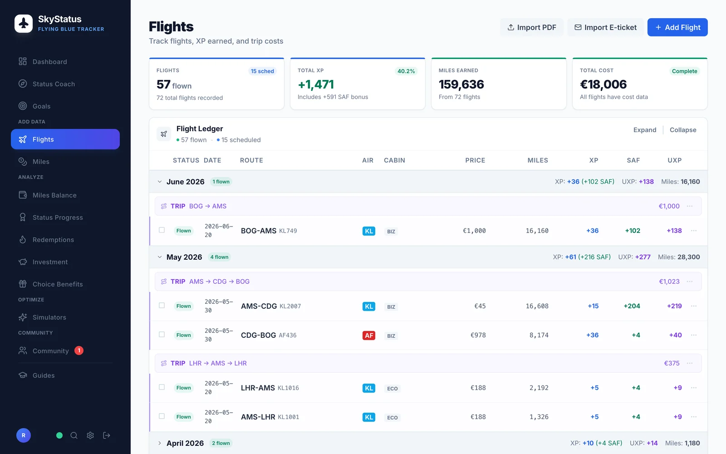Click the Import E-ticket button

[605, 27]
